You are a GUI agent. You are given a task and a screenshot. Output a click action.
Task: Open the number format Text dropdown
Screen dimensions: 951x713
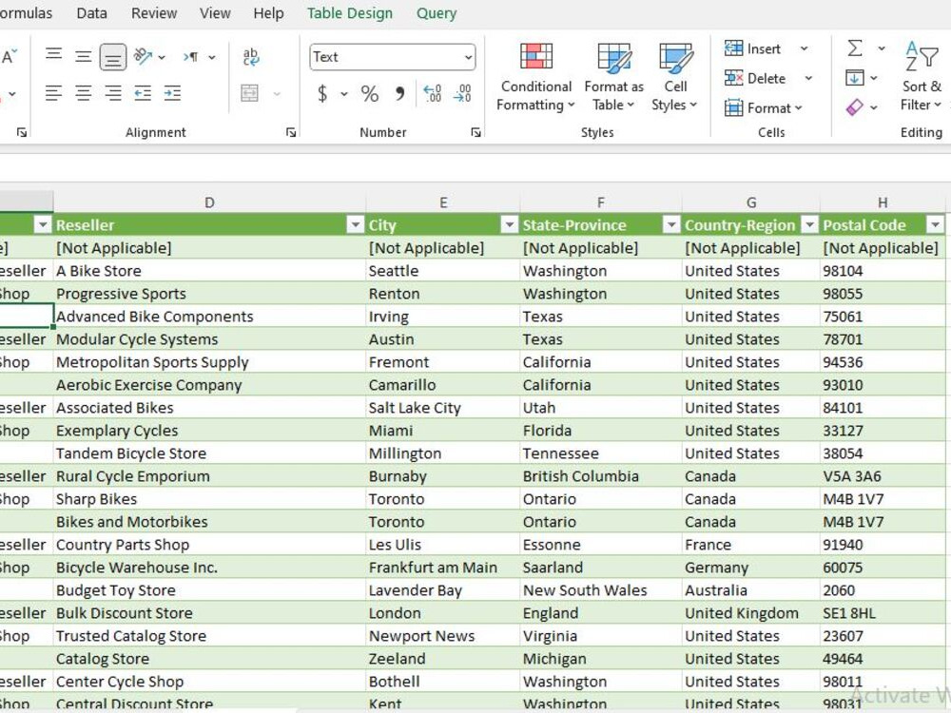coord(468,57)
